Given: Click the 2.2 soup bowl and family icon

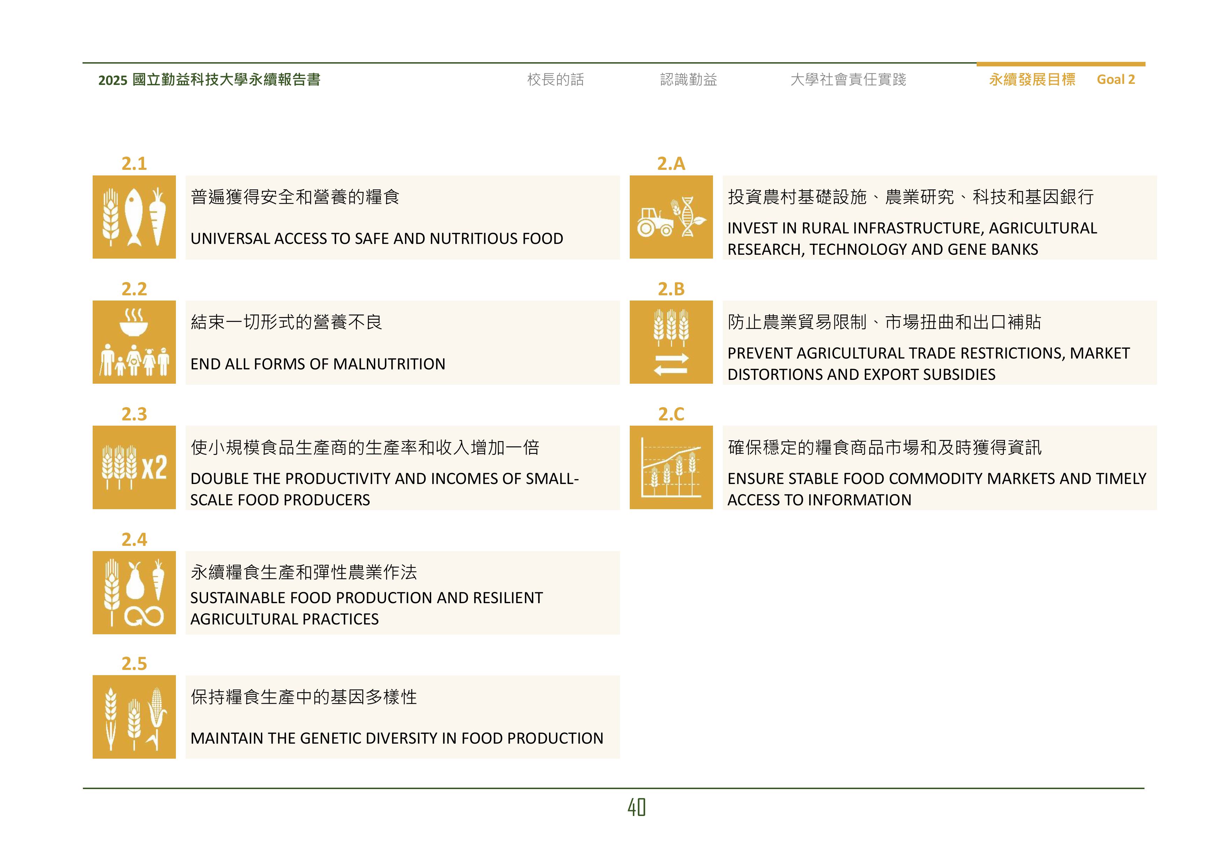Looking at the screenshot, I should pos(134,342).
